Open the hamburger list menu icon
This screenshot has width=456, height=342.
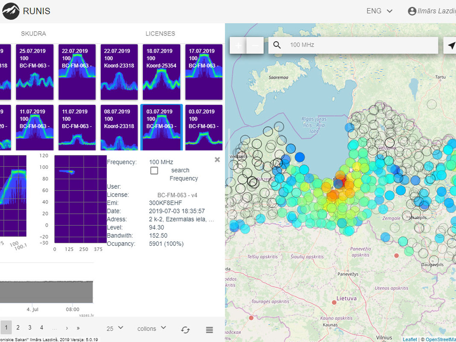click(x=209, y=329)
